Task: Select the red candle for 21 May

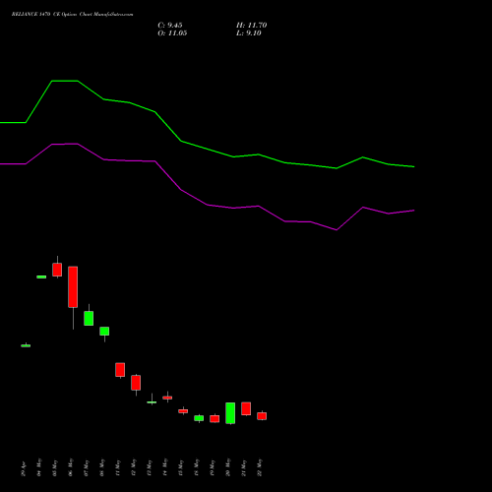Action: click(x=246, y=408)
